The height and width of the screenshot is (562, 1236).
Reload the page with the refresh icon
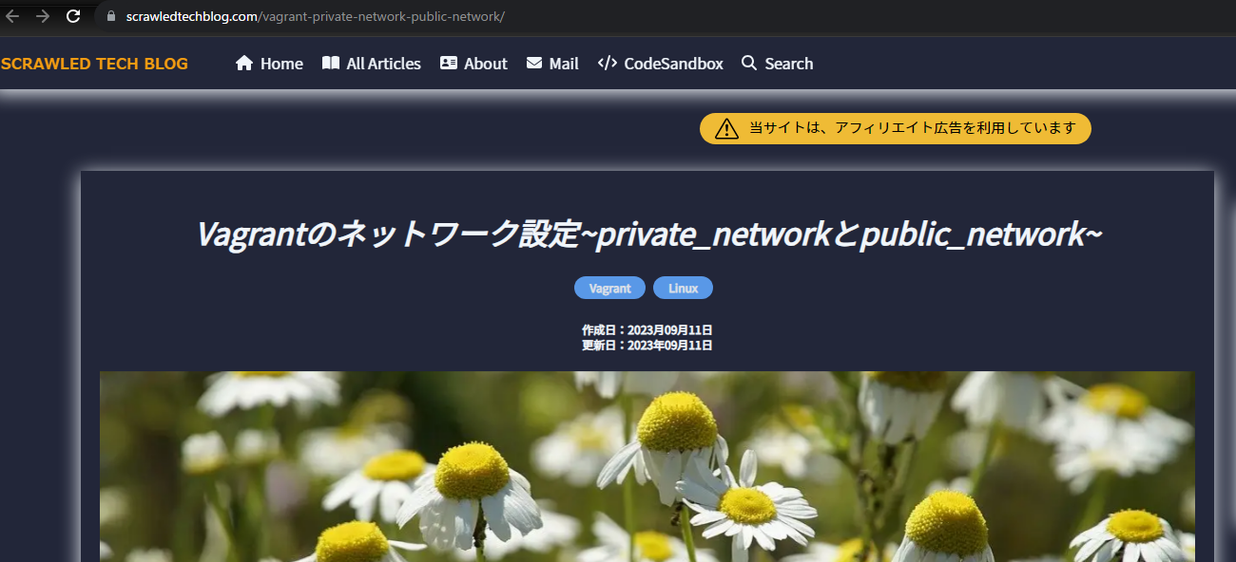[x=73, y=16]
